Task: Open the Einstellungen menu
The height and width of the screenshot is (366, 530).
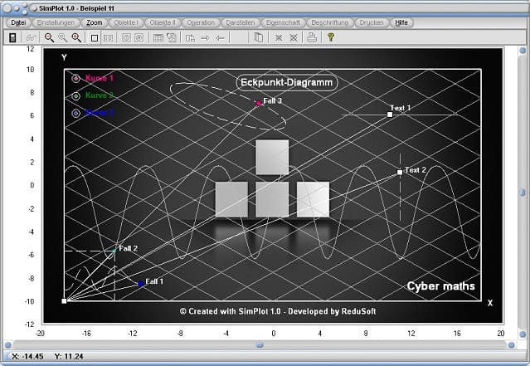Action: click(x=56, y=22)
